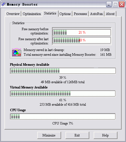Close the Memory Booster window
The width and height of the screenshot is (126, 142).
coord(122,4)
